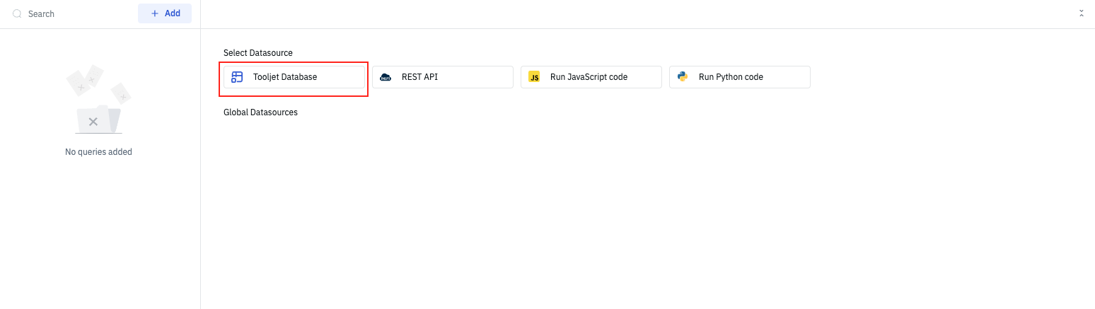Click the 'No queries added' message

pos(98,152)
